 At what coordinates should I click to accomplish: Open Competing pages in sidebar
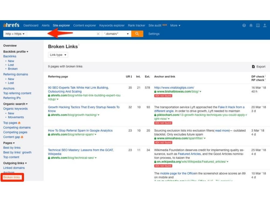(15, 132)
